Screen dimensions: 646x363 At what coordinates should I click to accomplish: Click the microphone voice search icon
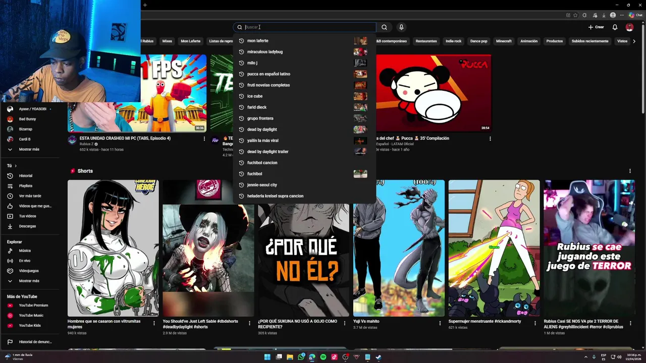tap(401, 27)
